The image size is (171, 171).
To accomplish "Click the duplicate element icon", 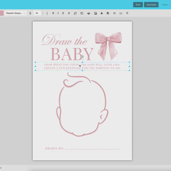I will click(82, 13).
